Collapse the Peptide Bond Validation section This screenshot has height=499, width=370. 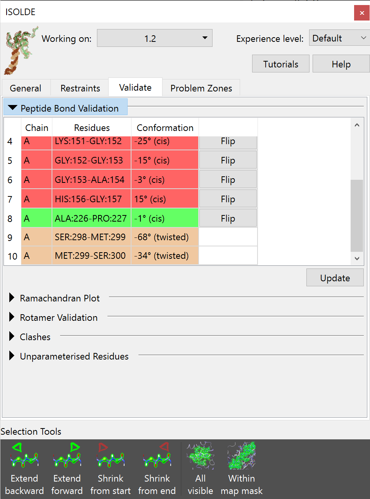tap(13, 108)
